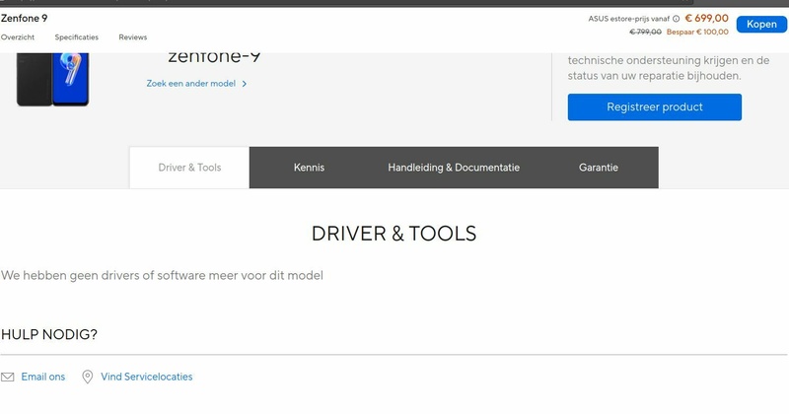789x414 pixels.
Task: Click the location pin icon
Action: (87, 377)
